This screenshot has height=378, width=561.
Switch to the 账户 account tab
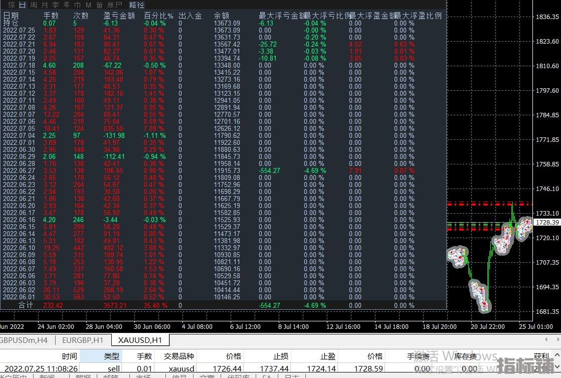(x=115, y=5)
